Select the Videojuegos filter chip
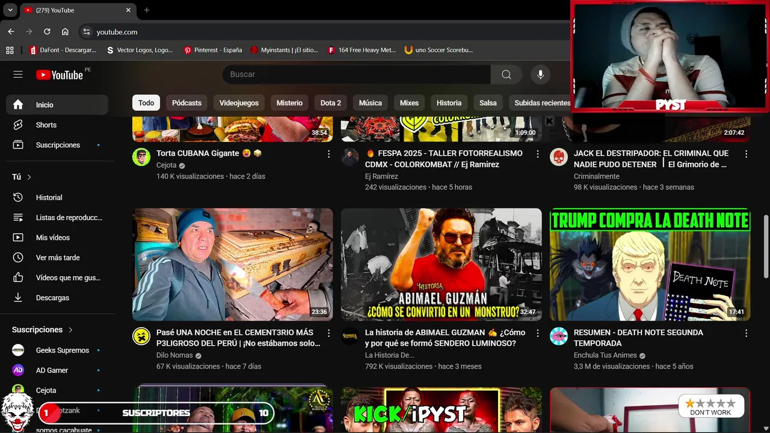The image size is (770, 433). (239, 103)
